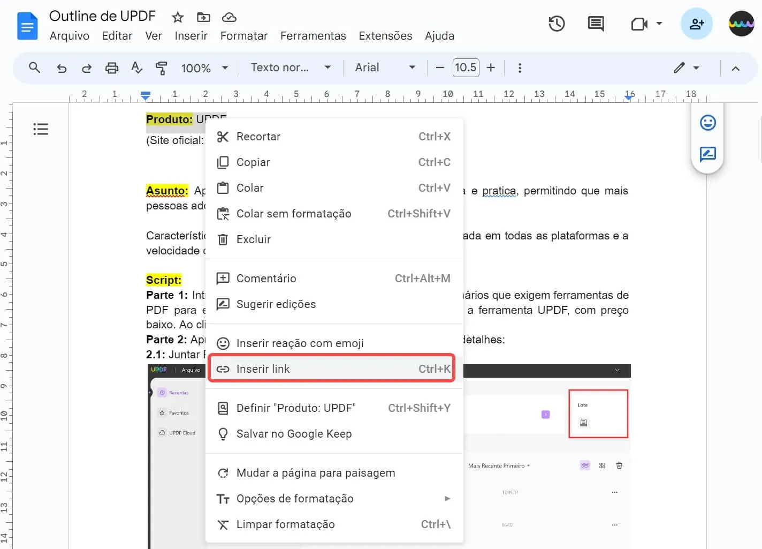Add emoji reaction from side panel
Viewport: 762px width, 549px height.
708,123
